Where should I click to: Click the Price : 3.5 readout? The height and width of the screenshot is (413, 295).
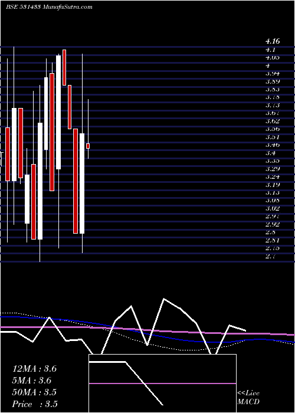pyautogui.click(x=35, y=404)
